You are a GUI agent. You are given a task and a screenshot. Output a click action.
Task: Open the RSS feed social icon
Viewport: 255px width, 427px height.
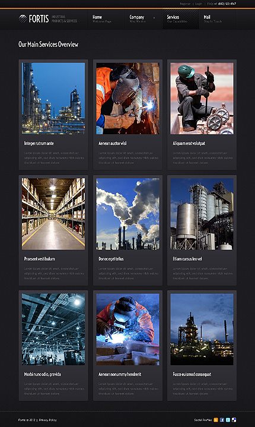(216, 420)
